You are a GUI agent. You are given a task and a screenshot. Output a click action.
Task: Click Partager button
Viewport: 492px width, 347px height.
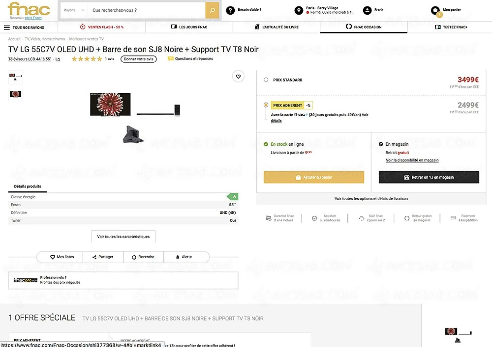pos(103,257)
